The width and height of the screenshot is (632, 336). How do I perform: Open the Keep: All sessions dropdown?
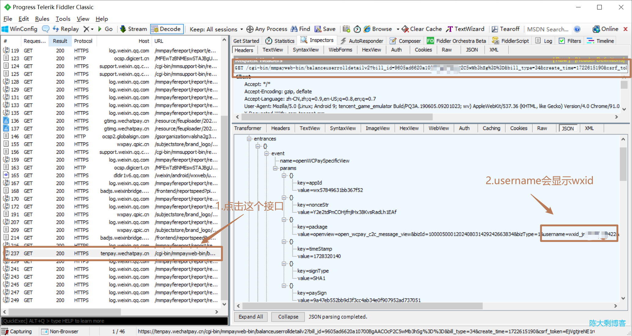(216, 29)
